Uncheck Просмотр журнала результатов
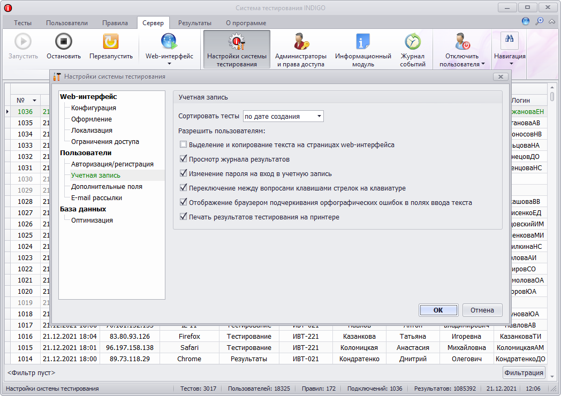 183,159
